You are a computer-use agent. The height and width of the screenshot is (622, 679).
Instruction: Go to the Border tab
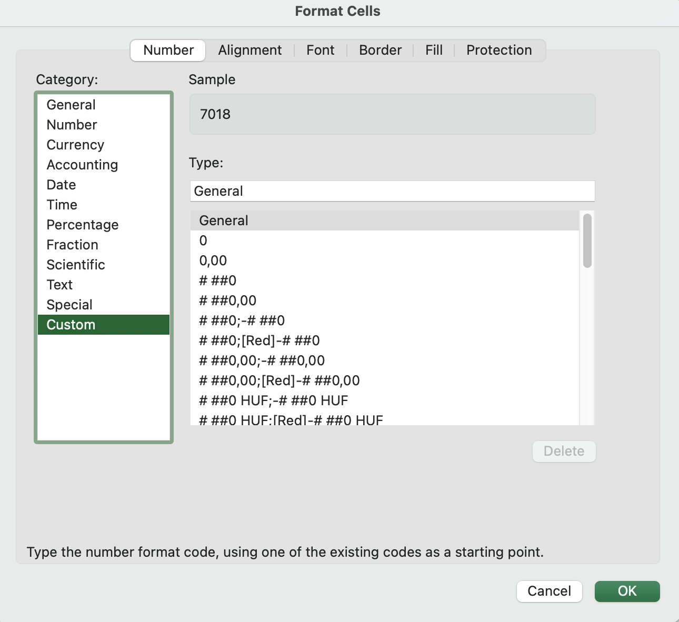click(380, 50)
